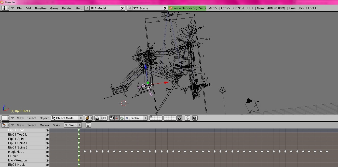
Task: Click the NLA editor lock icon
Action: 88,125
